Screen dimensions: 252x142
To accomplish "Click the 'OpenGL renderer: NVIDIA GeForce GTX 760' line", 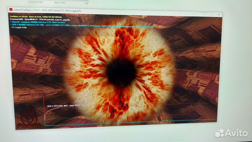I will point(38,22).
